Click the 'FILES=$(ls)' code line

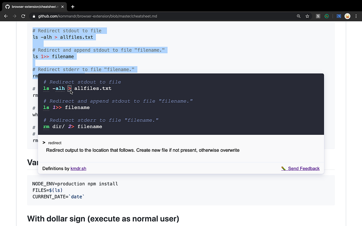point(48,190)
